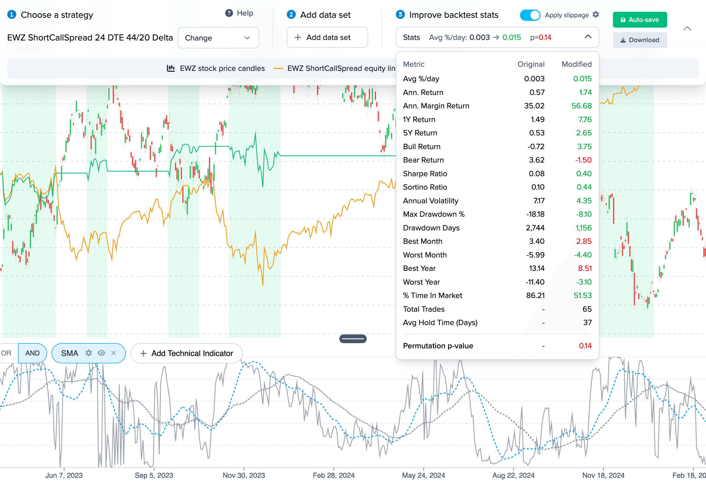Click the Jun 7, 2023 date label
The image size is (706, 486).
click(x=64, y=475)
